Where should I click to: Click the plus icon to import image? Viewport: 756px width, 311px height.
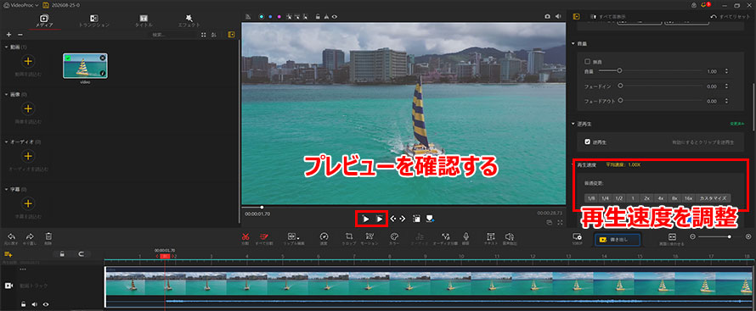pyautogui.click(x=28, y=108)
